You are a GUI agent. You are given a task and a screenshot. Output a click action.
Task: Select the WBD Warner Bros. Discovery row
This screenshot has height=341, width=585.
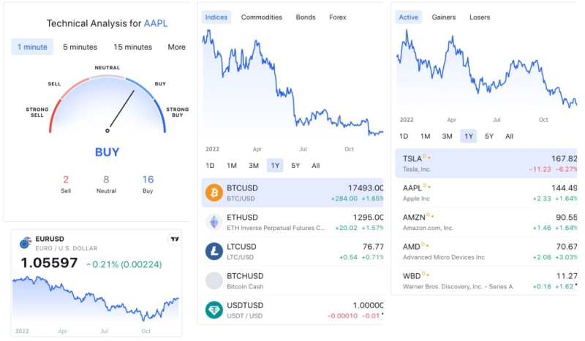pyautogui.click(x=486, y=280)
